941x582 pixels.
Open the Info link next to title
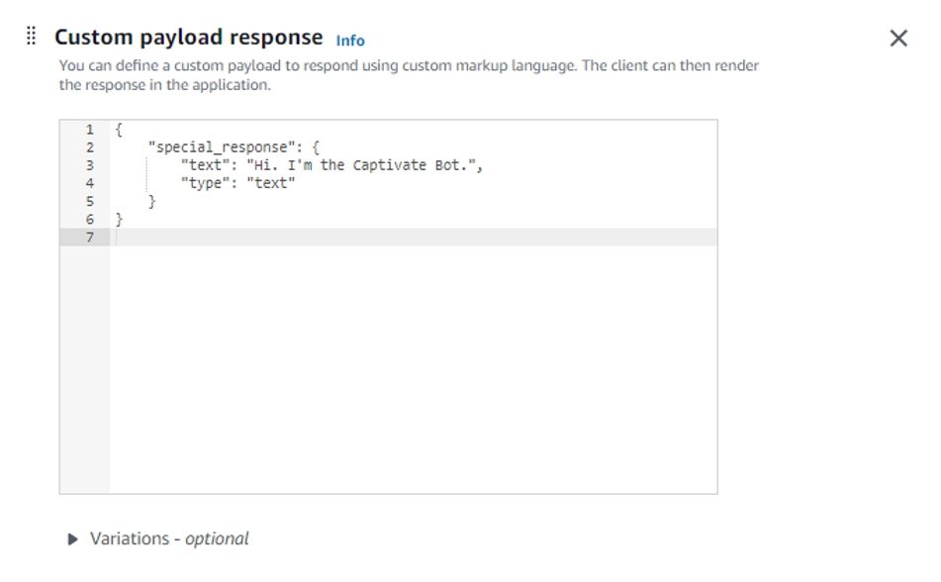350,41
